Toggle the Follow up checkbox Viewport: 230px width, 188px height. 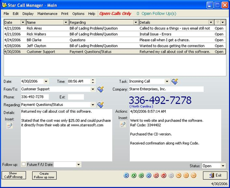click(x=24, y=164)
